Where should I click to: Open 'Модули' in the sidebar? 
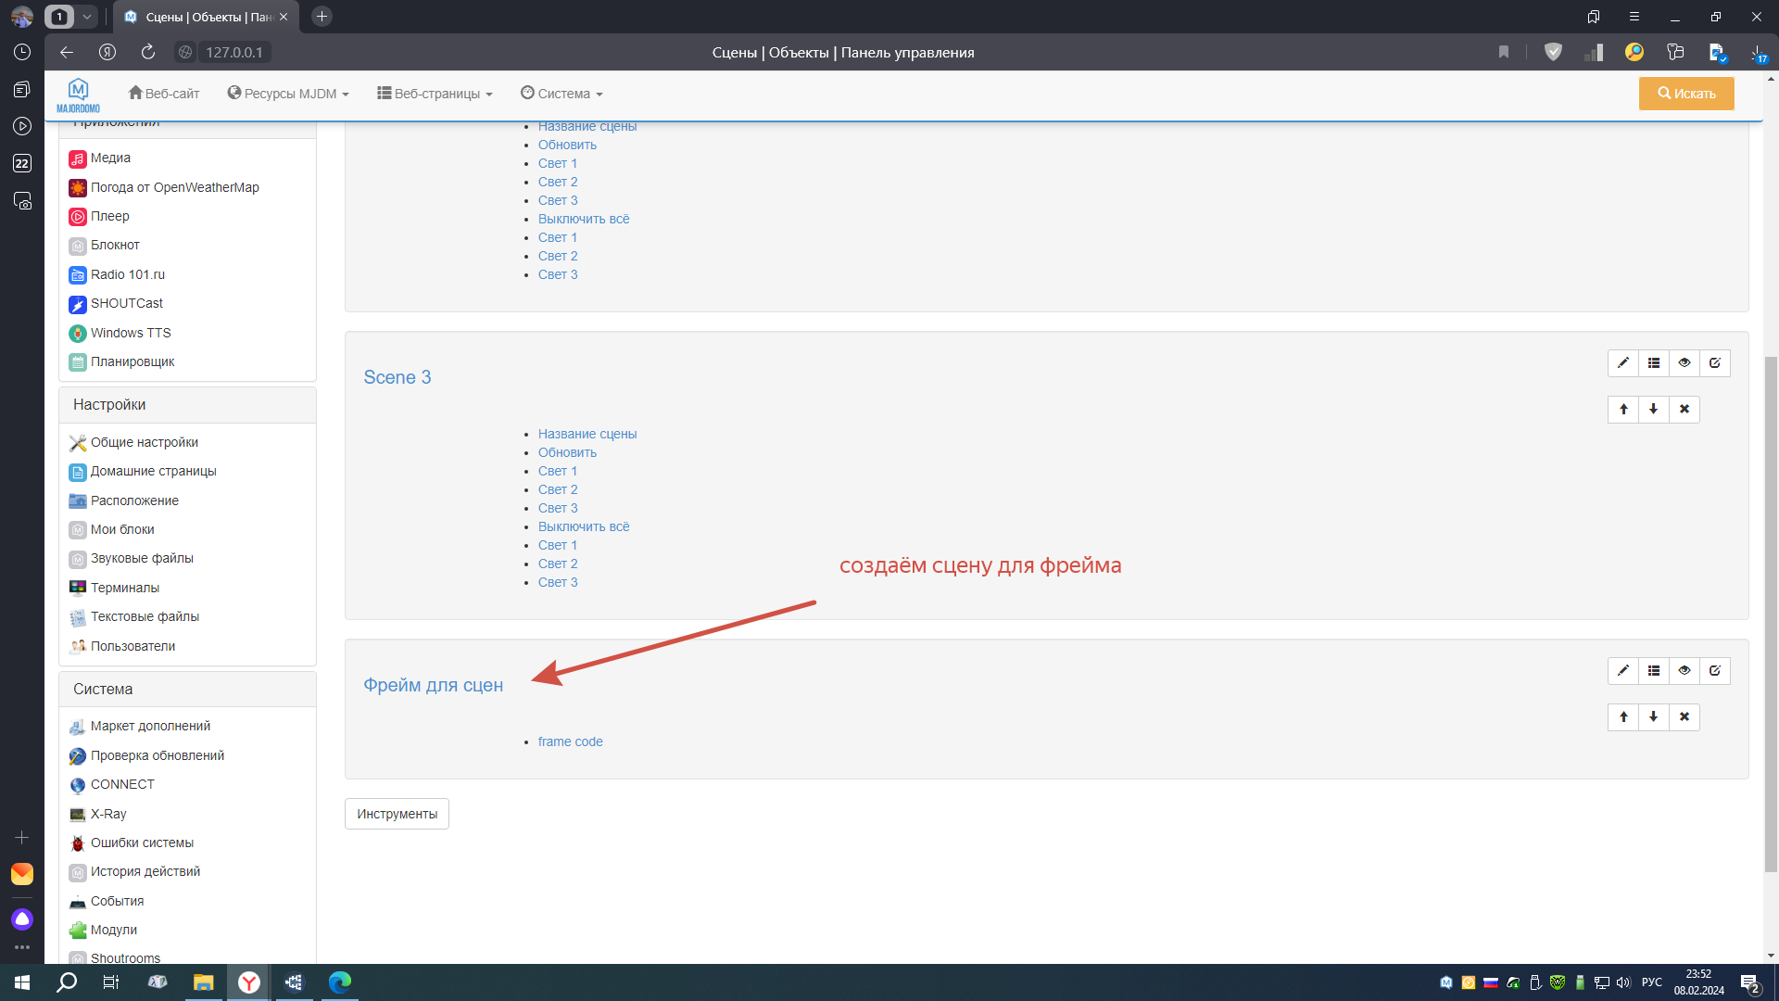pos(113,930)
